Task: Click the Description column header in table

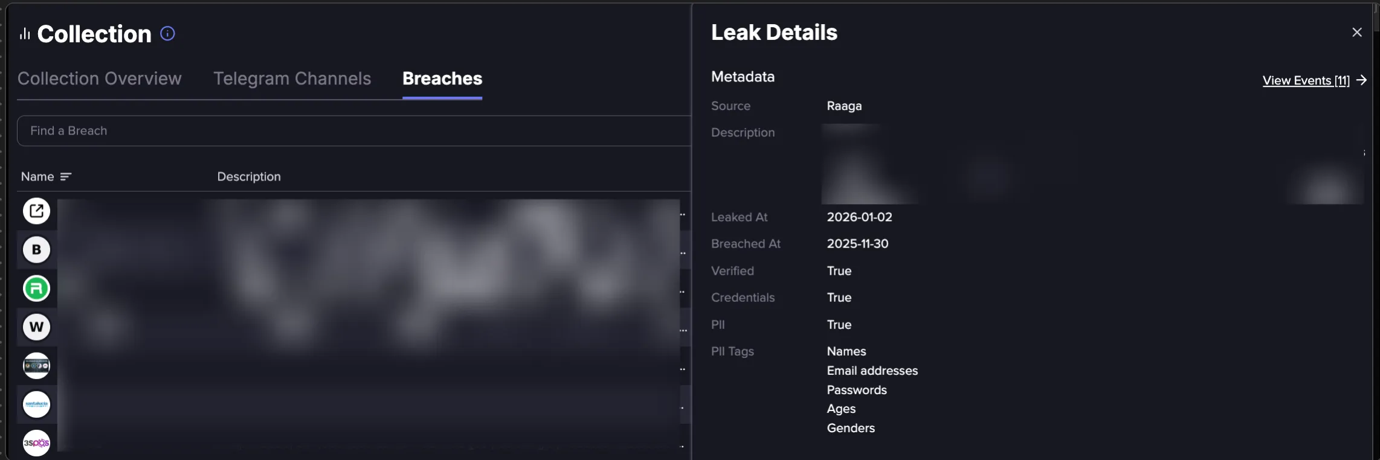Action: (x=249, y=176)
